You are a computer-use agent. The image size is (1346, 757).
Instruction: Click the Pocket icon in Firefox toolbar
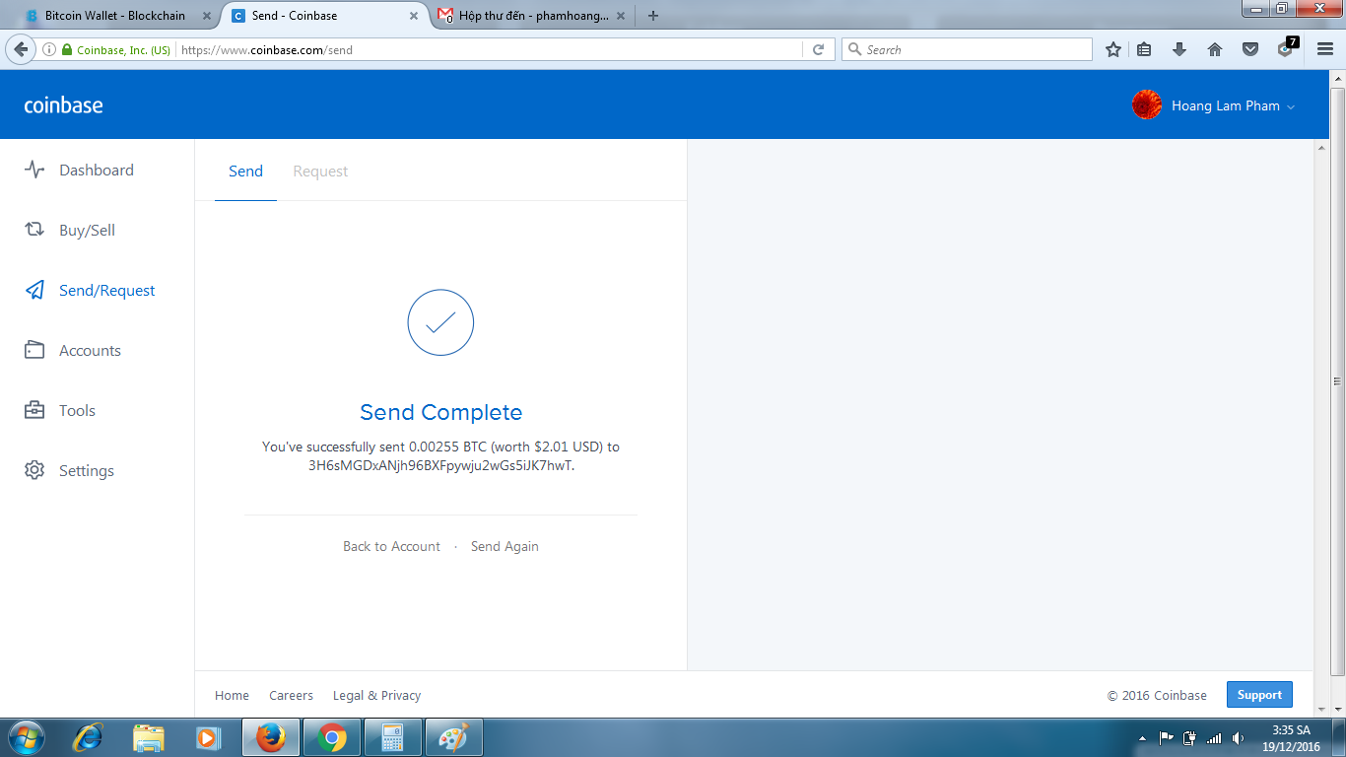1250,49
